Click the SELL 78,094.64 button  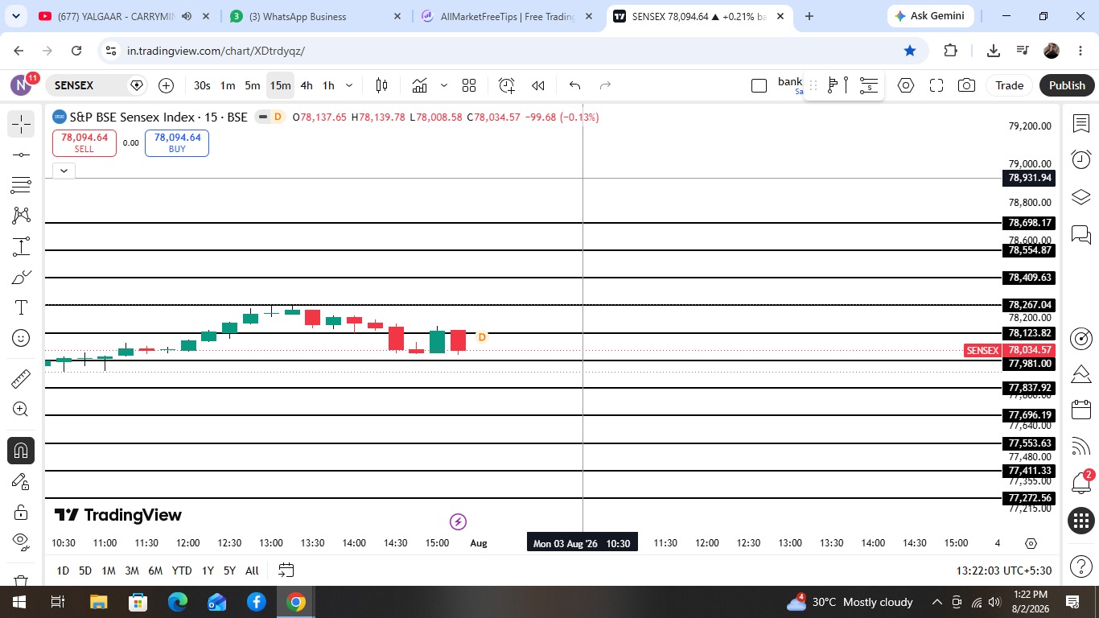[84, 143]
